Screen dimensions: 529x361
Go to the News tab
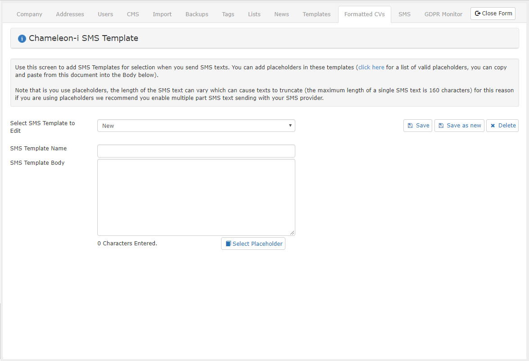[281, 14]
